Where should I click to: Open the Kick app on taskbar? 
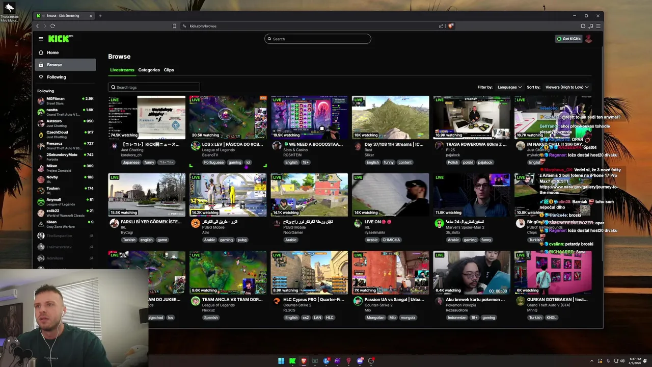coord(292,361)
